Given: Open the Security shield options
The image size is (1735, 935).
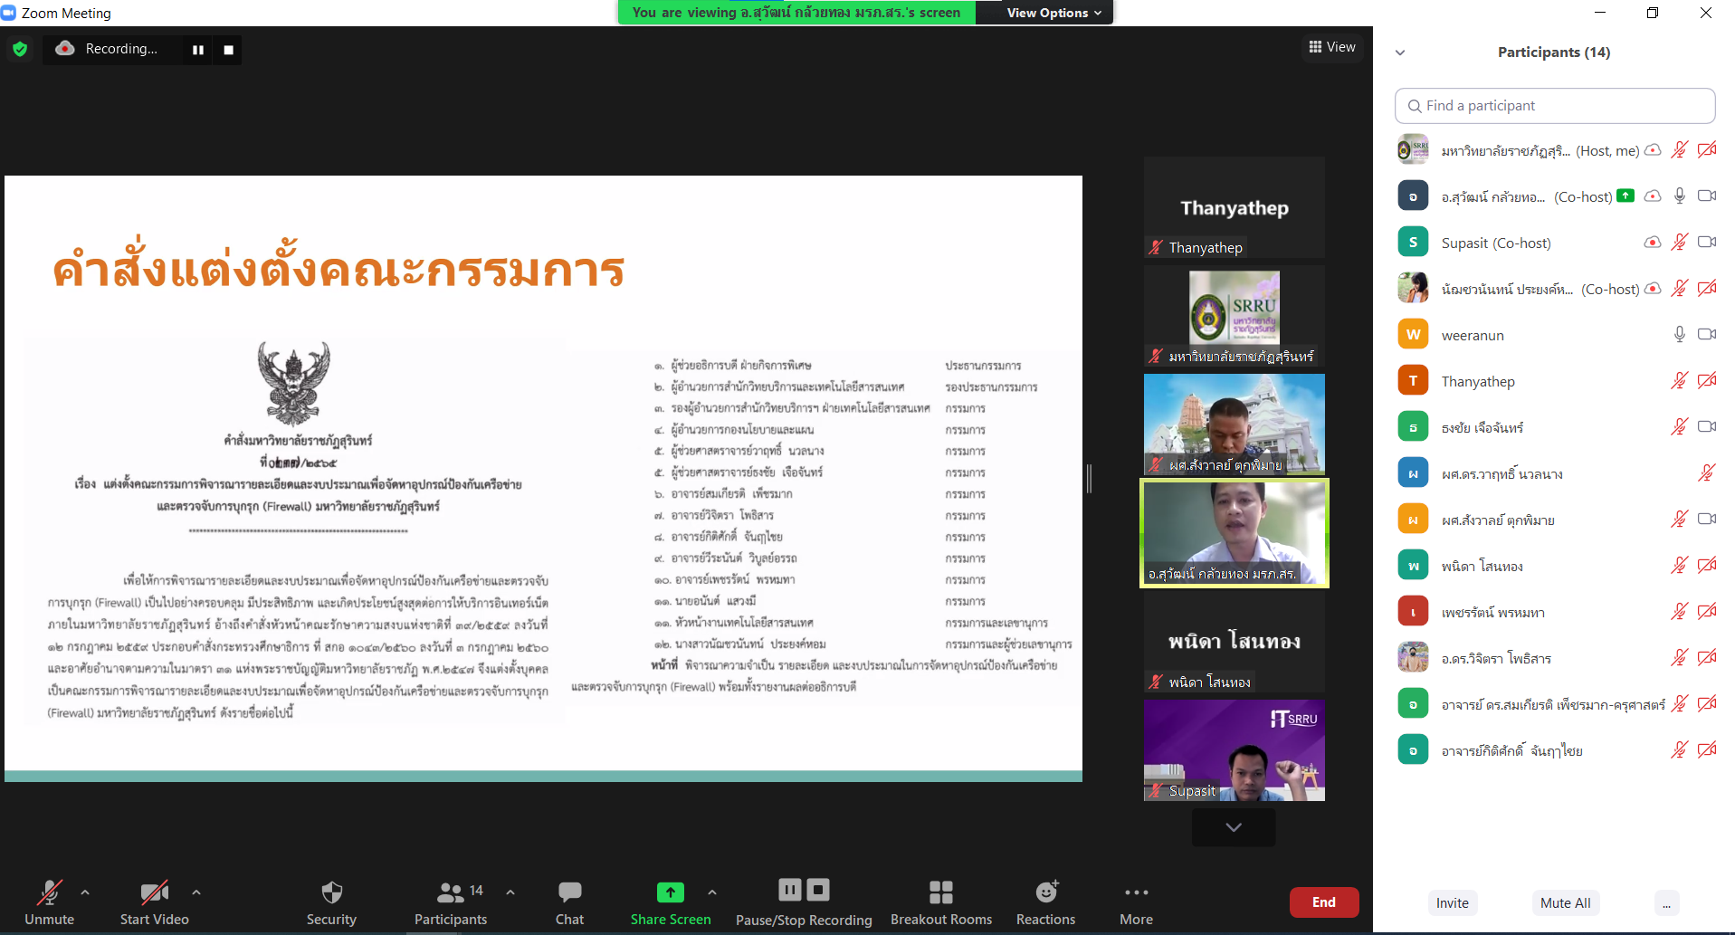Looking at the screenshot, I should point(331,902).
